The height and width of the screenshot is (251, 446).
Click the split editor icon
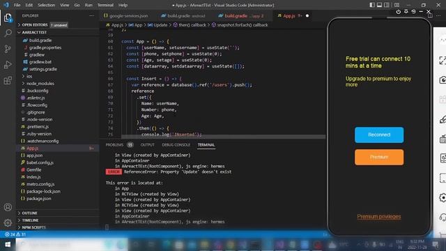431,16
